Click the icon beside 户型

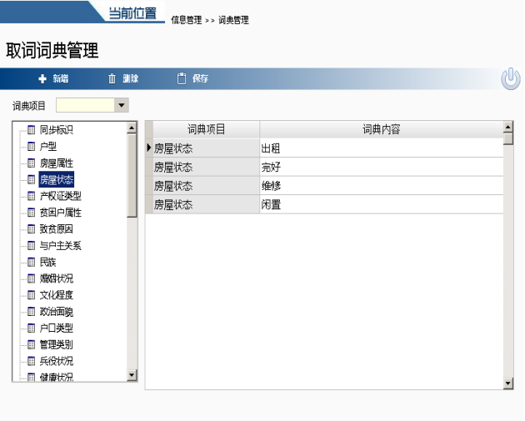click(x=31, y=147)
